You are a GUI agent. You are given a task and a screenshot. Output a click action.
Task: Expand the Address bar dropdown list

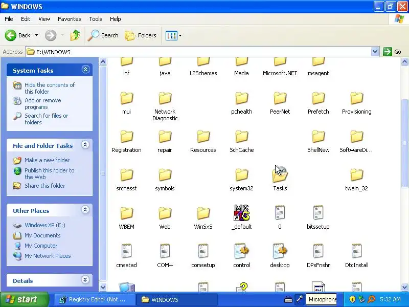(x=375, y=52)
